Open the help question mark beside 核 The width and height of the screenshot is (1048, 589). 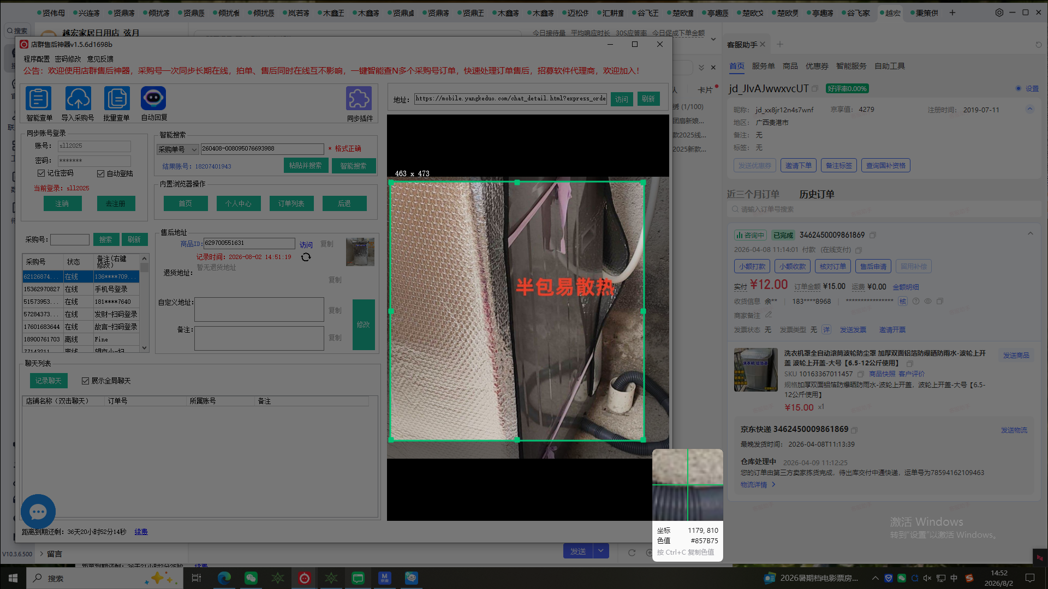[916, 301]
